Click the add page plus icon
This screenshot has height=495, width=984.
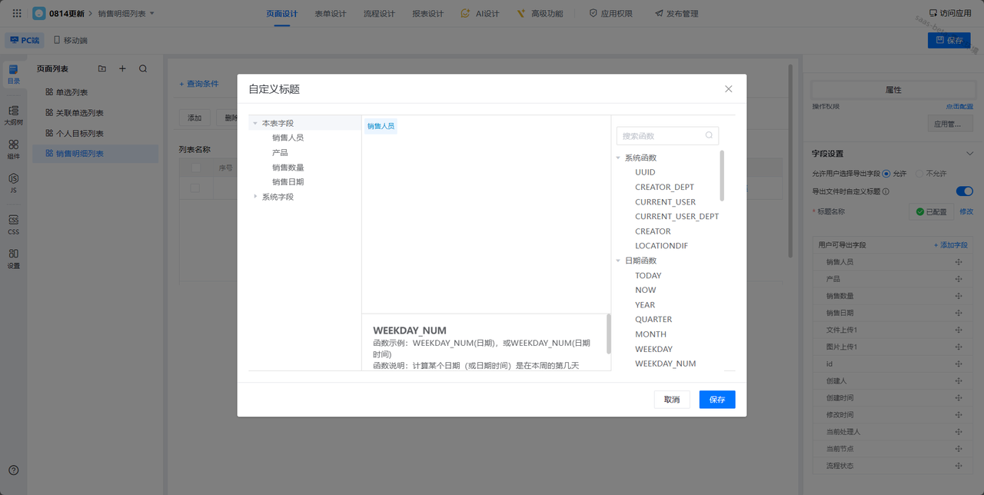pos(122,68)
